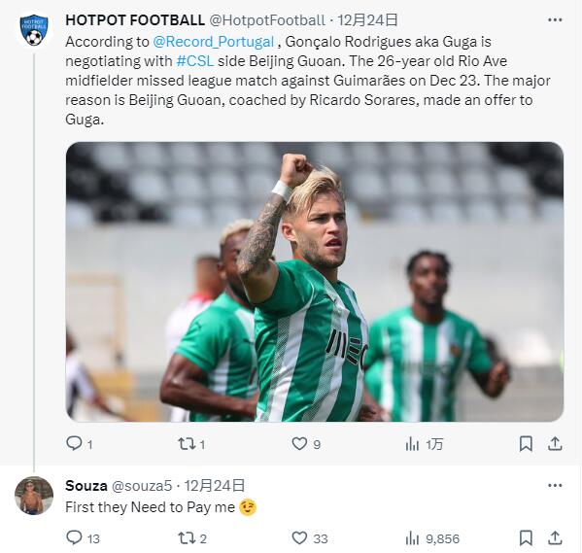Open the @Record_Portugal mention link

(214, 42)
